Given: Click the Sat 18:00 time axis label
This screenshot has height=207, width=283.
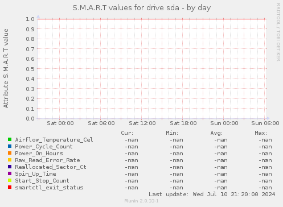Looking at the screenshot, I should pos(183,123).
